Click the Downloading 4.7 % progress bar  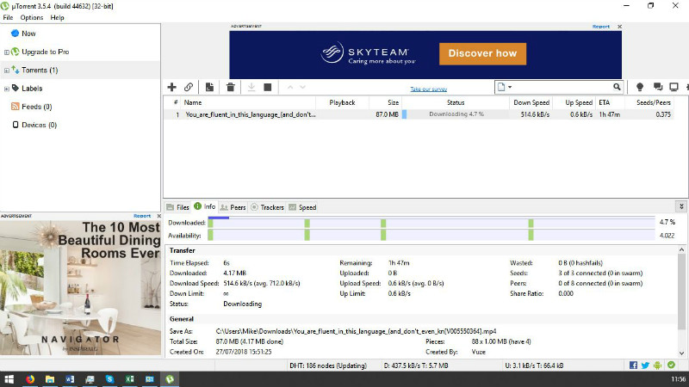[x=456, y=114]
